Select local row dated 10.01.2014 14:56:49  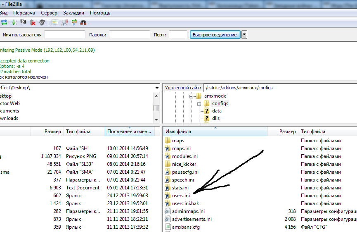(x=80, y=148)
